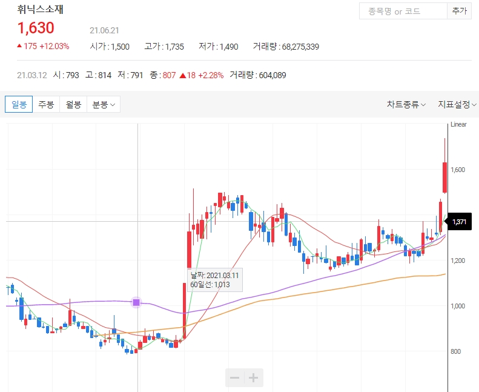Click the 21.03.12 hovered date
The width and height of the screenshot is (479, 392).
(x=32, y=75)
